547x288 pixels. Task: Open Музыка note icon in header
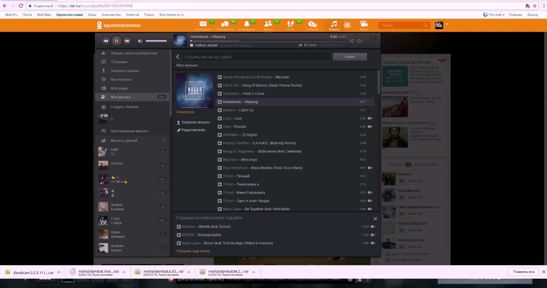point(334,24)
